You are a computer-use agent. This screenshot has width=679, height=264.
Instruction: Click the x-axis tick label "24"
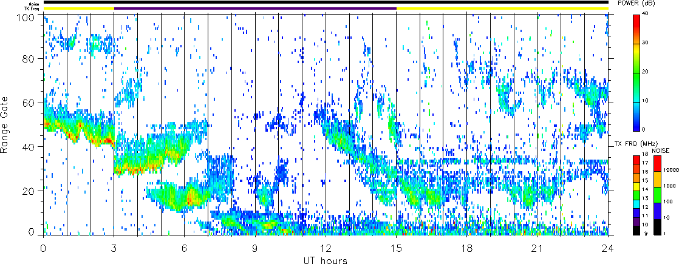(608, 248)
